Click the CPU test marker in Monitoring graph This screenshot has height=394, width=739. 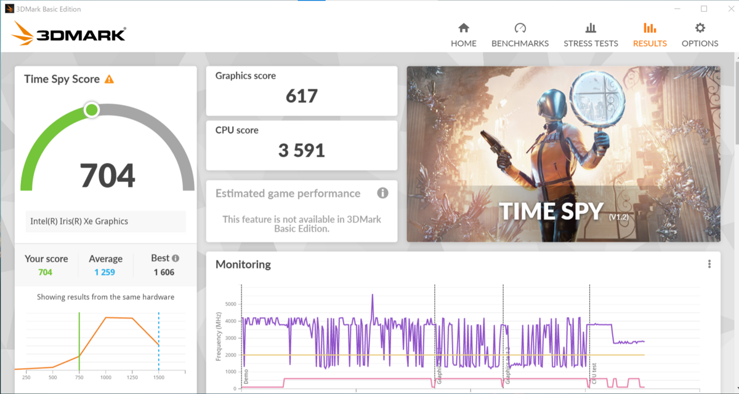pyautogui.click(x=594, y=373)
